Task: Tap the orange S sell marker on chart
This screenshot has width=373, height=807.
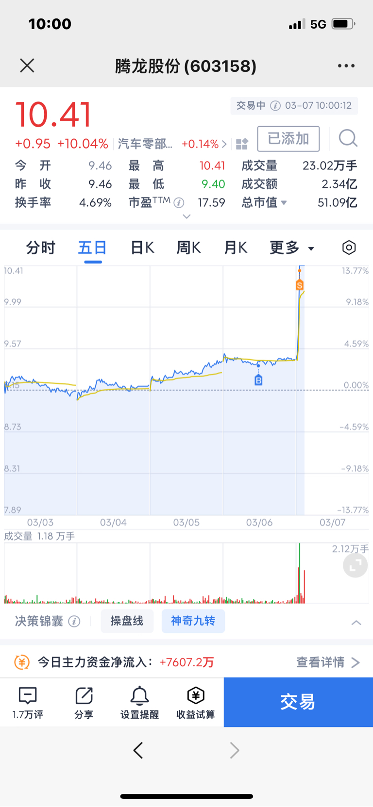Action: coord(300,285)
